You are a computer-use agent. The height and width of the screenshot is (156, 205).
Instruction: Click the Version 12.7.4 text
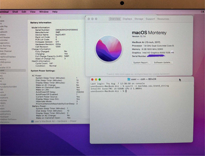[139, 36]
